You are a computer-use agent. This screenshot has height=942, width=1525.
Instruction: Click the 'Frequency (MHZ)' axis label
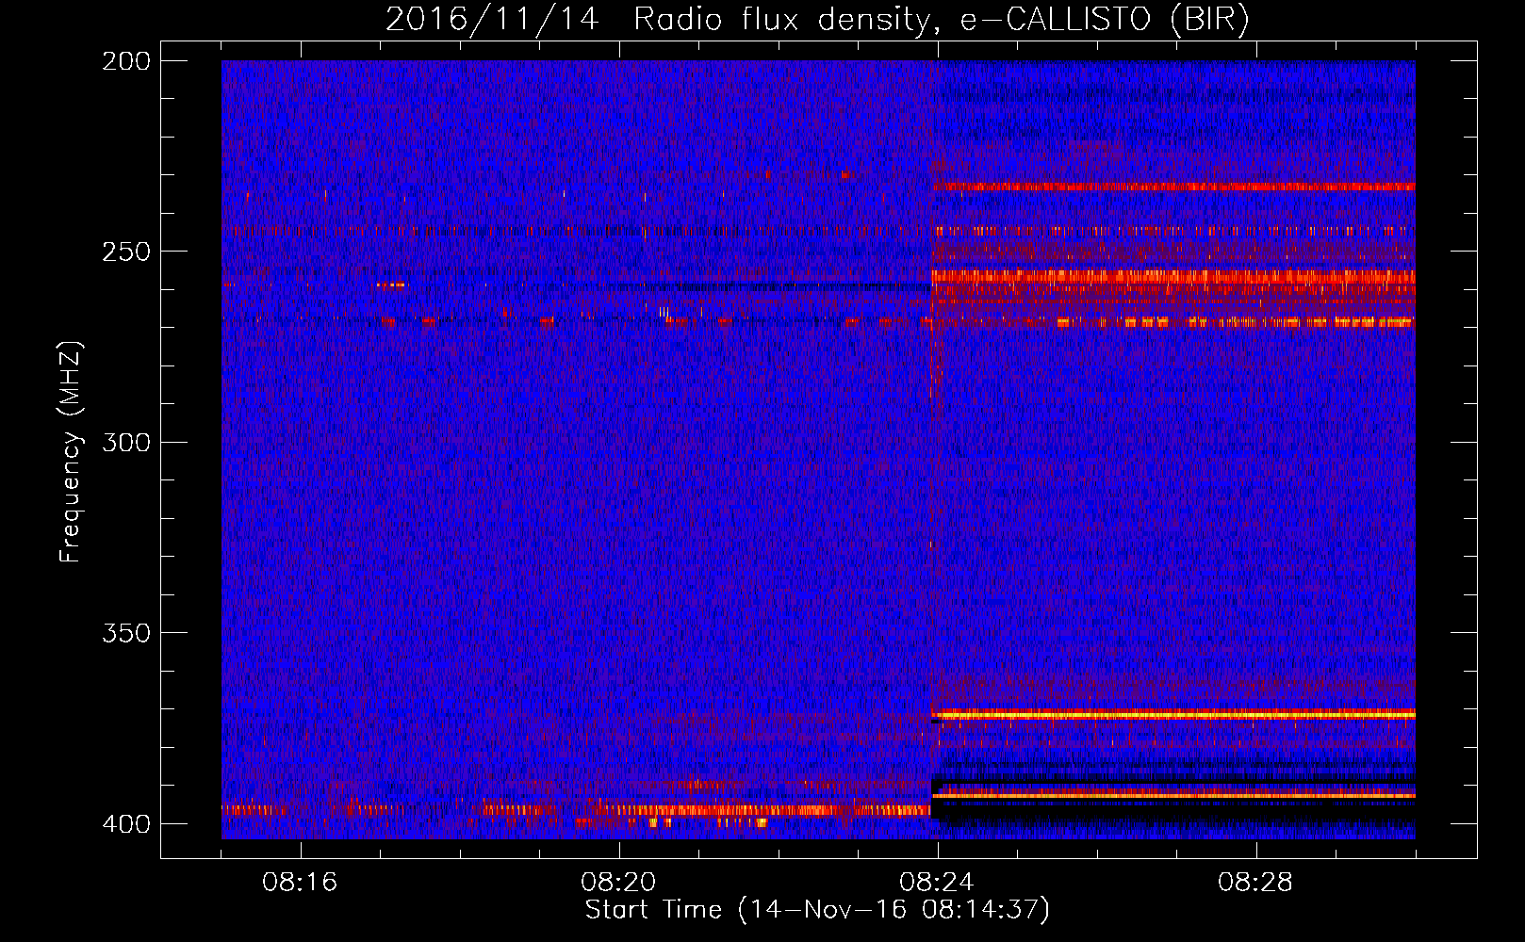click(x=71, y=451)
